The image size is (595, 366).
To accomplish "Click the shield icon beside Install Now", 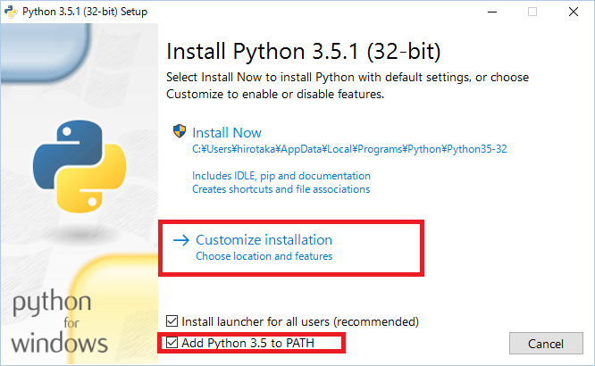I will [x=179, y=132].
